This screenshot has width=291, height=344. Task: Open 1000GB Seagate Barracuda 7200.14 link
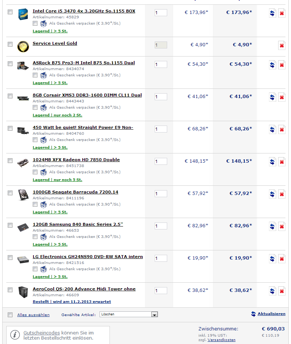click(75, 192)
